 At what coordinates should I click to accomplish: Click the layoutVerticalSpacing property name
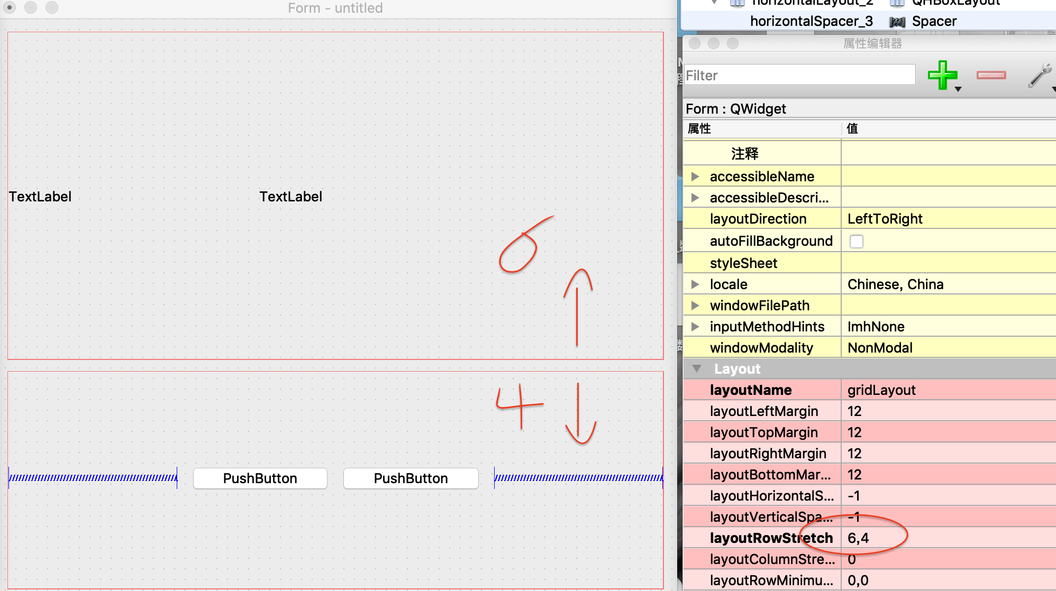(771, 517)
